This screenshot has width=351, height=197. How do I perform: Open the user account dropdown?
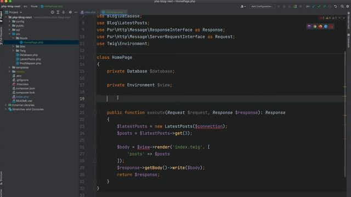tap(243, 7)
